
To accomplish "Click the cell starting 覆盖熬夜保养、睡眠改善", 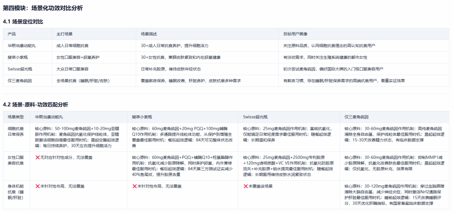I will (x=191, y=81).
